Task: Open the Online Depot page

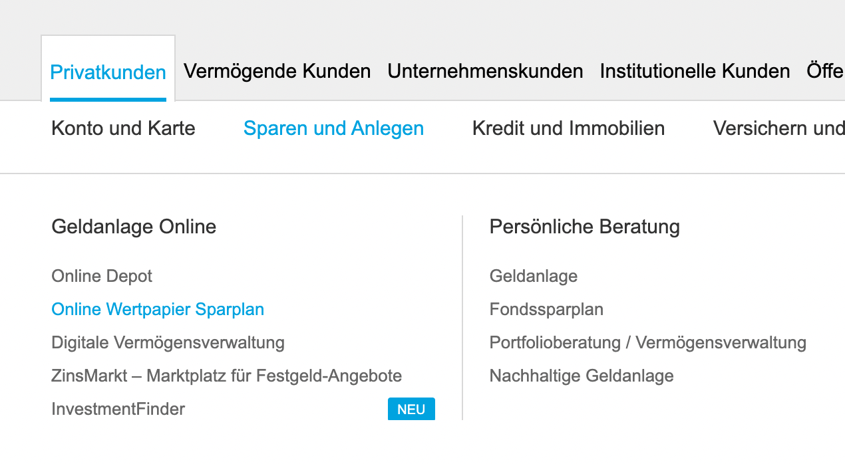Action: click(101, 276)
